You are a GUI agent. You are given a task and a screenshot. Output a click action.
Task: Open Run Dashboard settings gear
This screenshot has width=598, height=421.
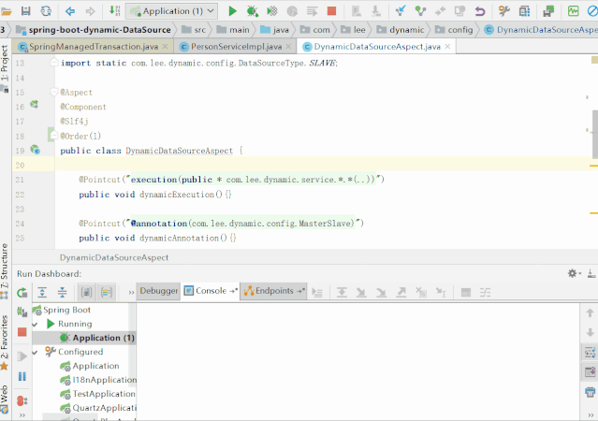tap(572, 273)
